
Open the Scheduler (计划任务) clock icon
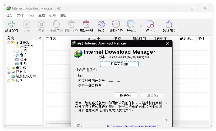pyautogui.click(x=116, y=24)
